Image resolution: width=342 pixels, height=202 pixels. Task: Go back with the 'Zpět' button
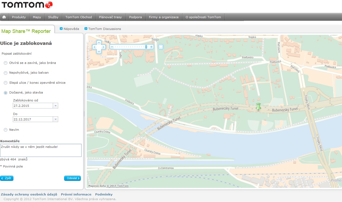pyautogui.click(x=7, y=178)
